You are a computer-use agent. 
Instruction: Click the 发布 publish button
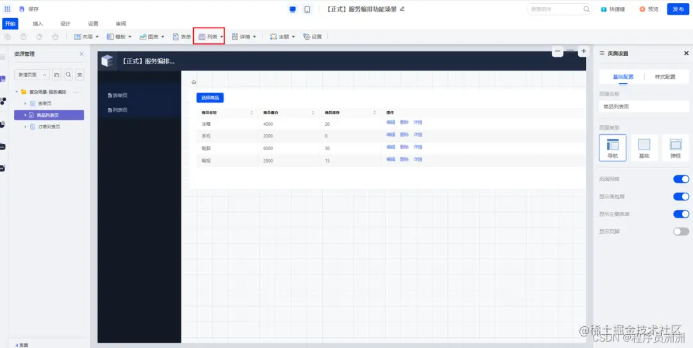[x=678, y=9]
